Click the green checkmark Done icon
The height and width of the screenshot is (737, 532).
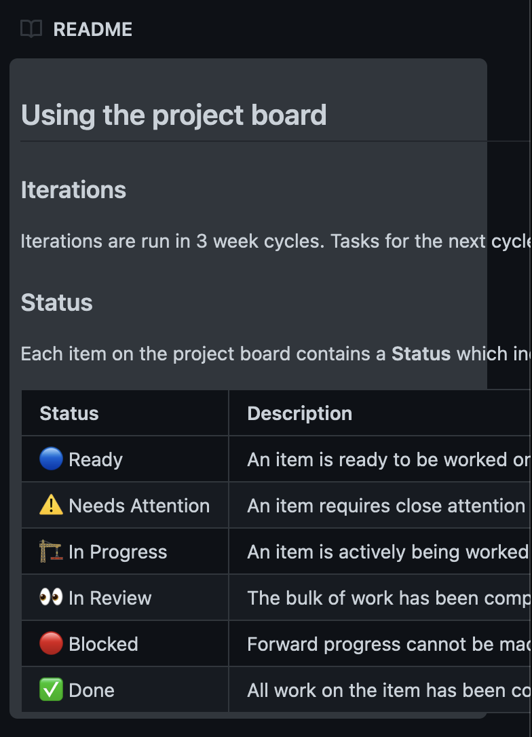click(51, 690)
